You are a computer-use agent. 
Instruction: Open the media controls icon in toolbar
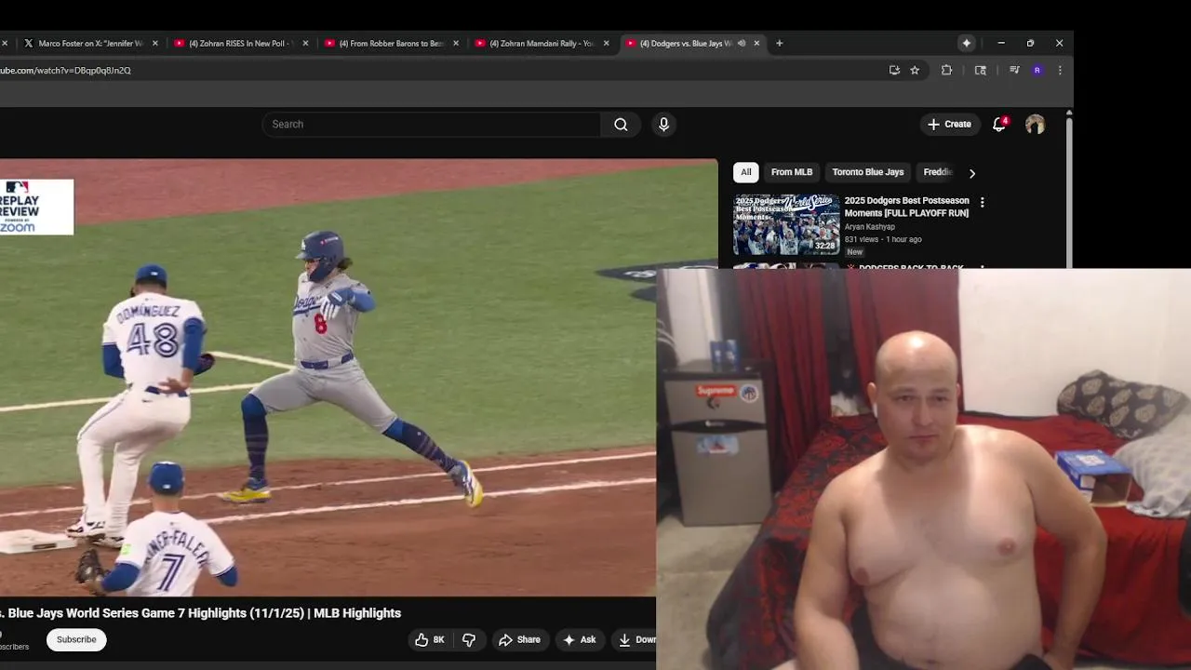pos(1014,70)
